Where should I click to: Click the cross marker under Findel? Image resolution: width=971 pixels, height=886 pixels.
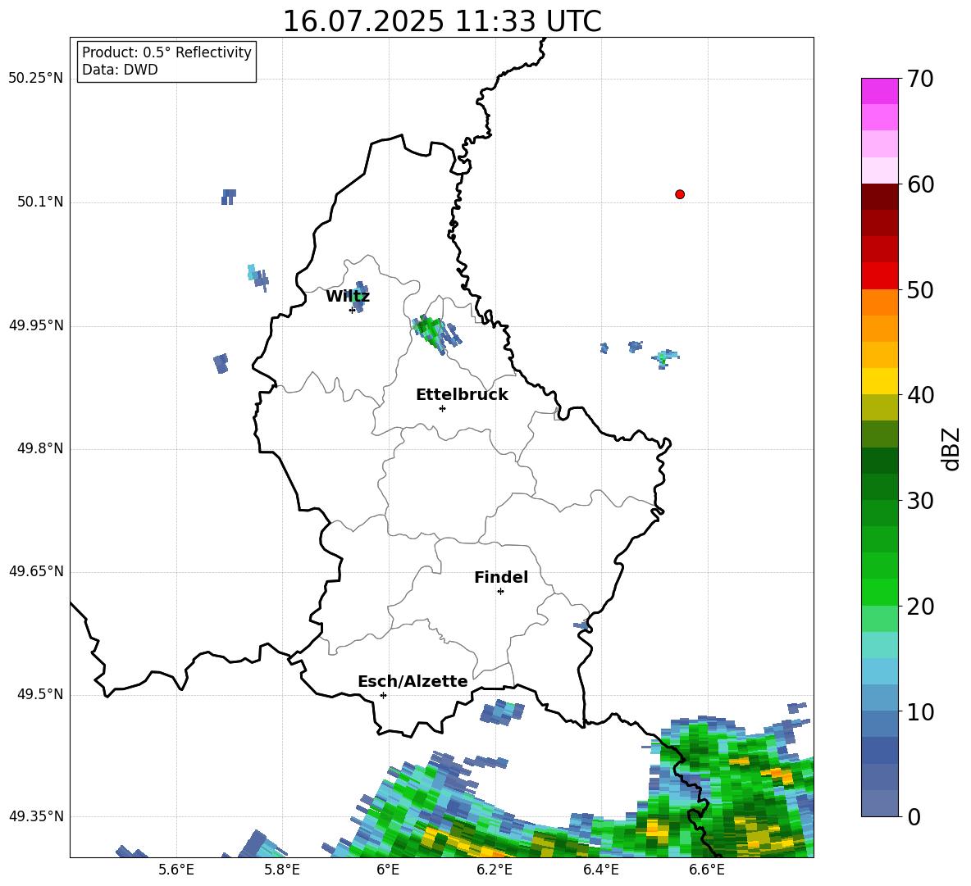[x=500, y=592]
